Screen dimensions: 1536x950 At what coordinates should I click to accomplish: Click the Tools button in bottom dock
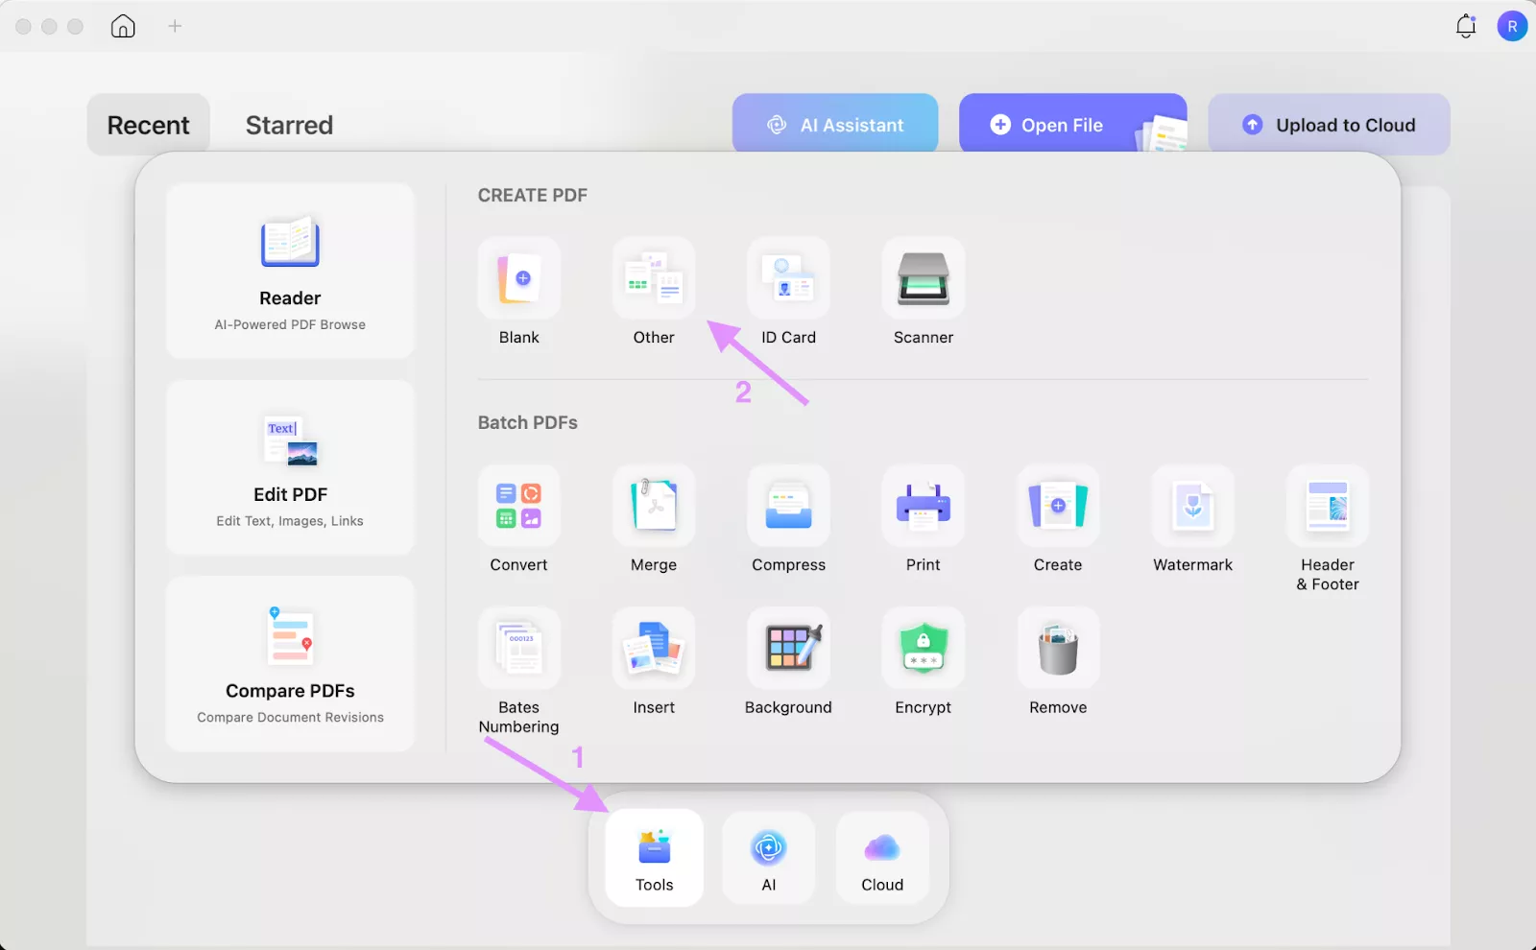655,858
